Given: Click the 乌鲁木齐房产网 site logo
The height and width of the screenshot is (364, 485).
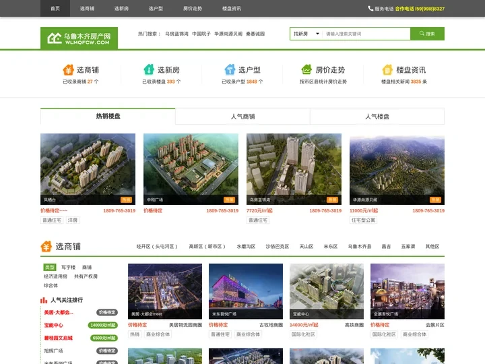Looking at the screenshot, I should click(x=79, y=38).
